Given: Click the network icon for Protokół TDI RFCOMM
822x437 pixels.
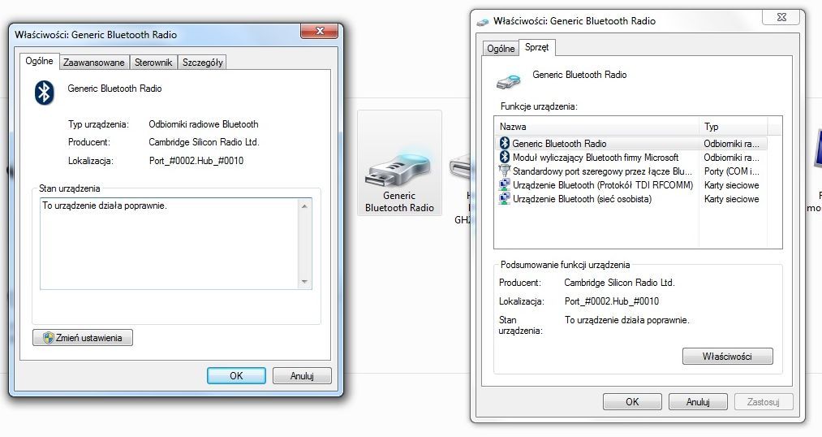Looking at the screenshot, I should point(504,185).
